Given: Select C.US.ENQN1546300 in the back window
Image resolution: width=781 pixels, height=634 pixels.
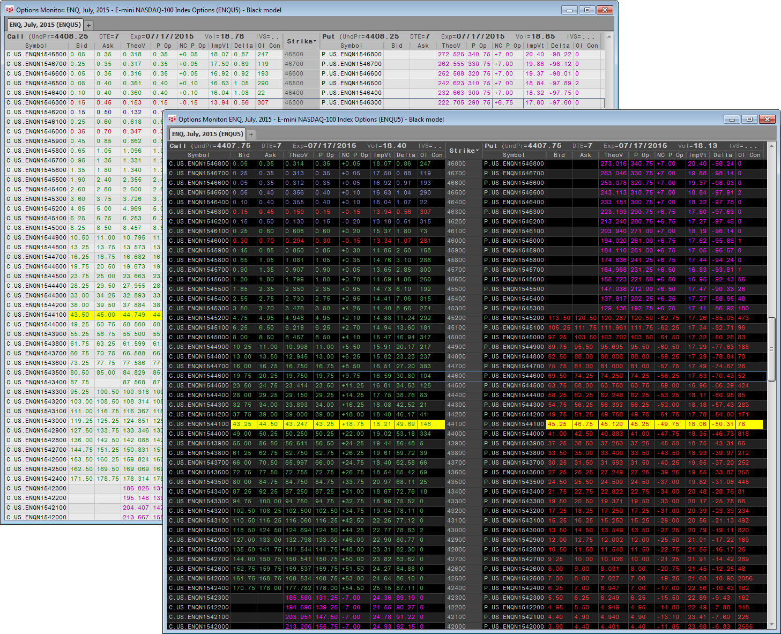Looking at the screenshot, I should coord(36,102).
